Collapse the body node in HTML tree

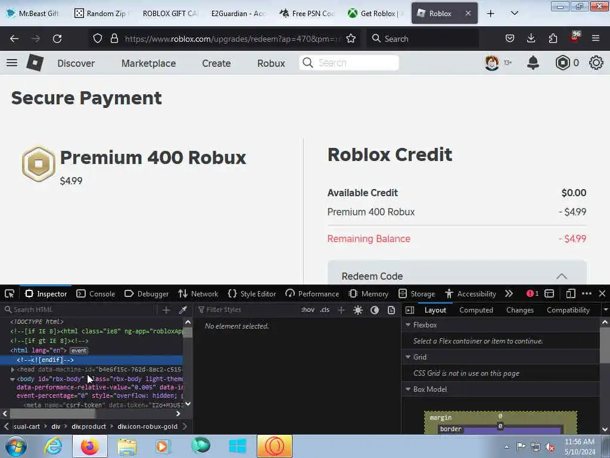(13, 379)
